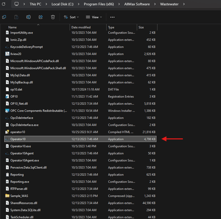
Task: Select the Ionic.Zip.dll file icon
Action: coord(7,40)
